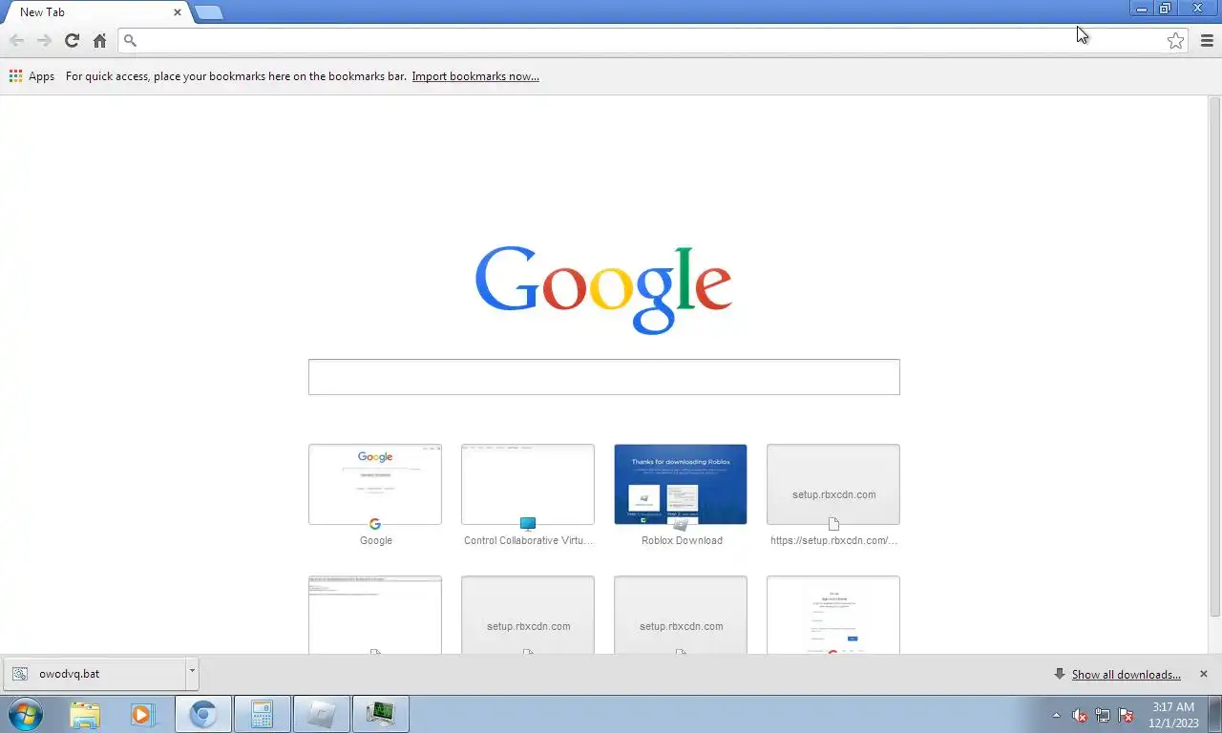Click the Chromium taskbar icon

click(x=203, y=714)
